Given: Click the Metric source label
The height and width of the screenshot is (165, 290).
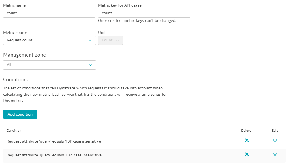Looking at the screenshot, I should 15,32.
